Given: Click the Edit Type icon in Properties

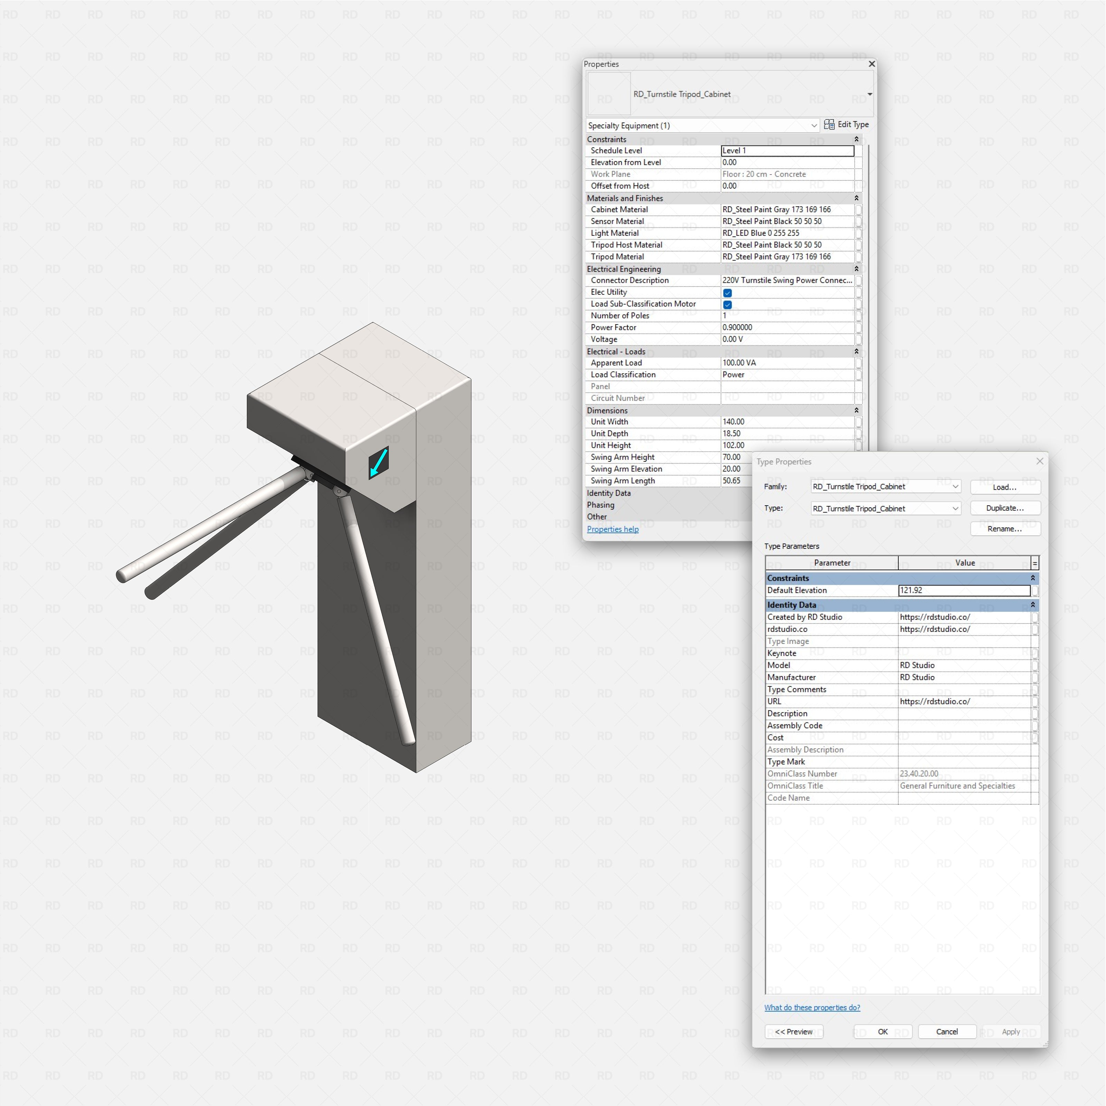Looking at the screenshot, I should coord(829,124).
